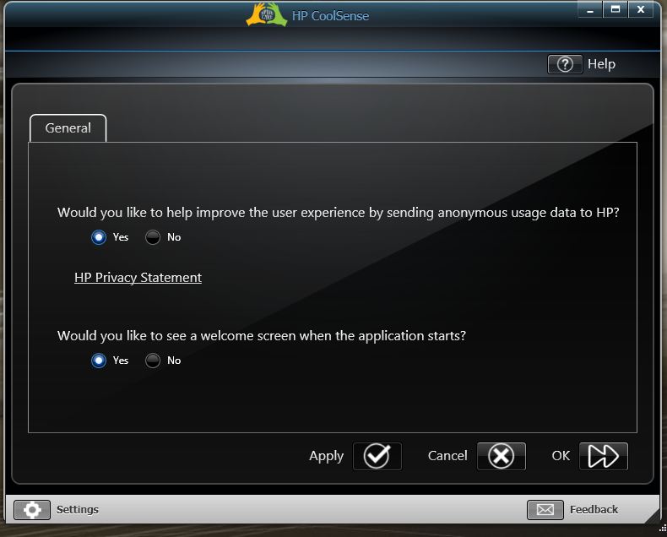Click the HP CoolSense hands logo
This screenshot has height=537, width=667.
267,14
